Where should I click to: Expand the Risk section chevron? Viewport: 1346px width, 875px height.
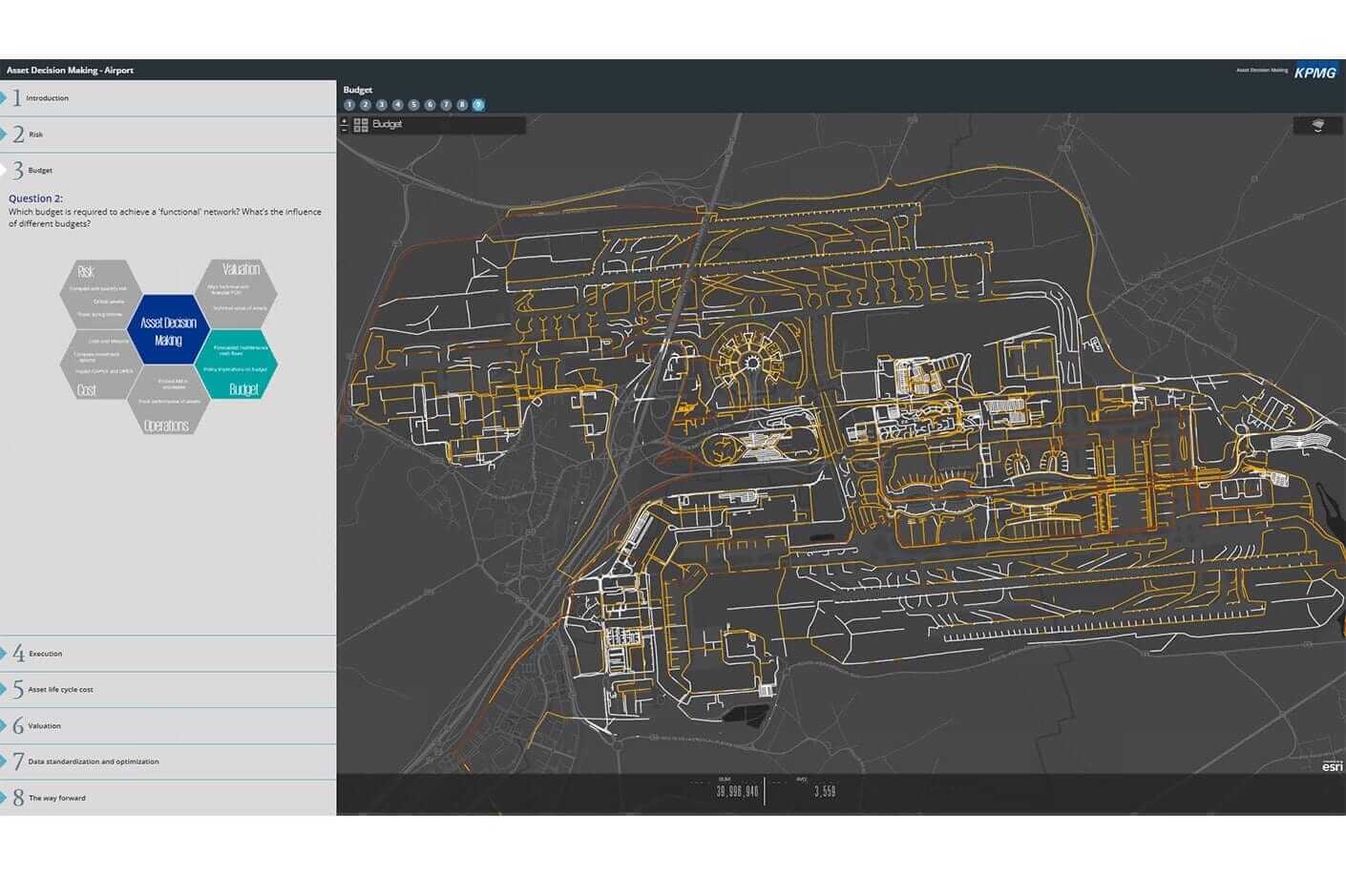(4, 134)
